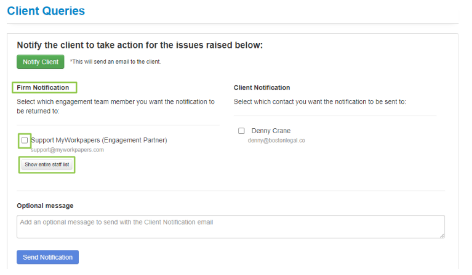Click the "Select which contact" instruction text
The height and width of the screenshot is (275, 472).
[x=320, y=101]
